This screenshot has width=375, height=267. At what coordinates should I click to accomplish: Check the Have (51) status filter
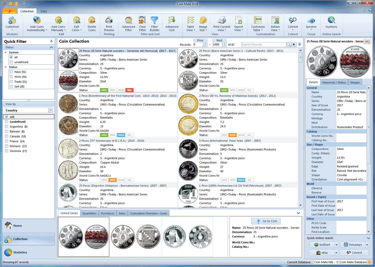tap(11, 72)
